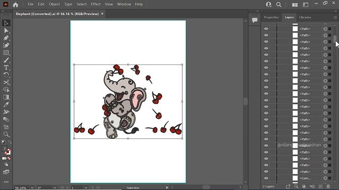This screenshot has height=190, width=339.
Task: Hide the <Com... item via eye icon
Action: coord(266,178)
